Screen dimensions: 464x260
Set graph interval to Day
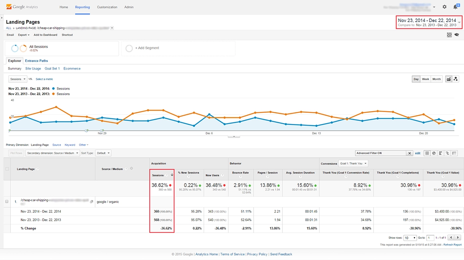tap(416, 79)
